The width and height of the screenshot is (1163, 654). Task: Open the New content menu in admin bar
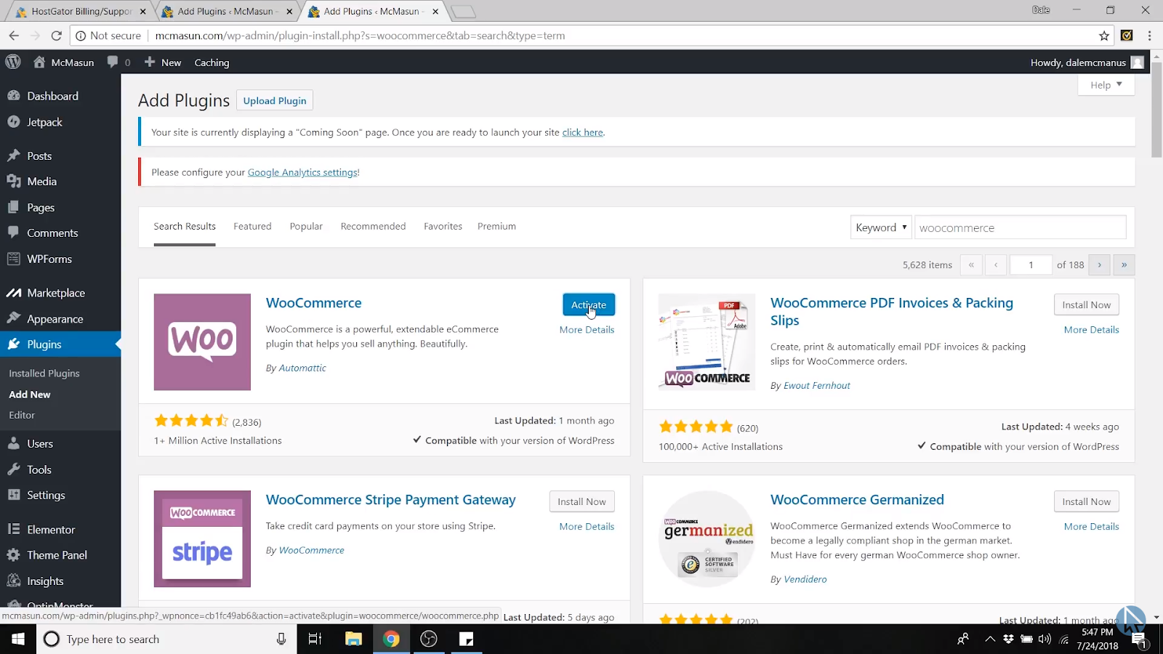click(163, 62)
